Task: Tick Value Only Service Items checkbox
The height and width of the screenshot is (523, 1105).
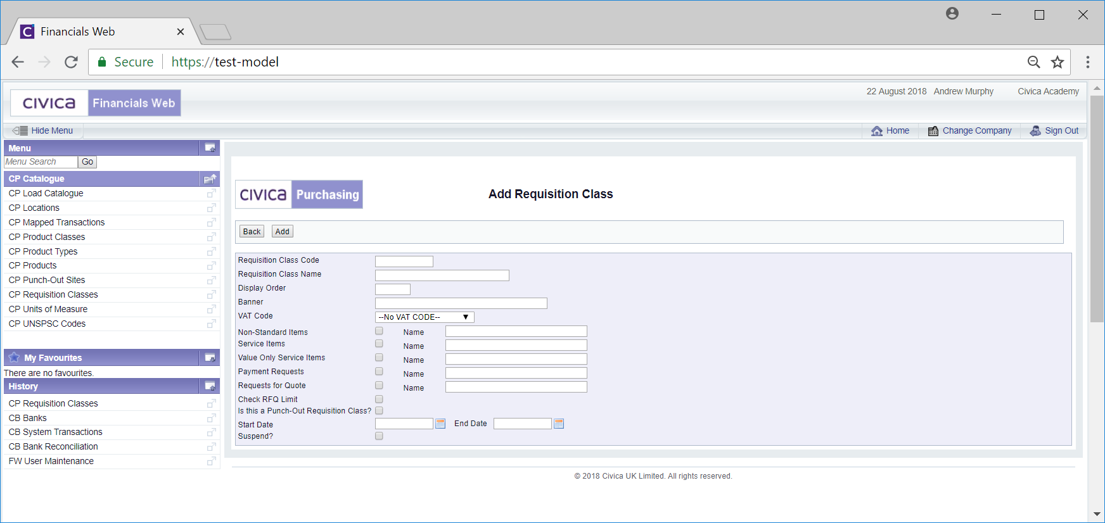Action: pyautogui.click(x=379, y=358)
